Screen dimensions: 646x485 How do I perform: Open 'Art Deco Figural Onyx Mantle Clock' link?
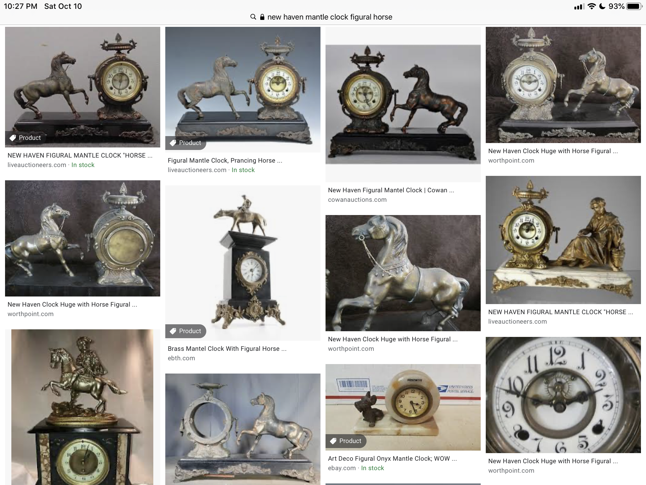coord(392,458)
